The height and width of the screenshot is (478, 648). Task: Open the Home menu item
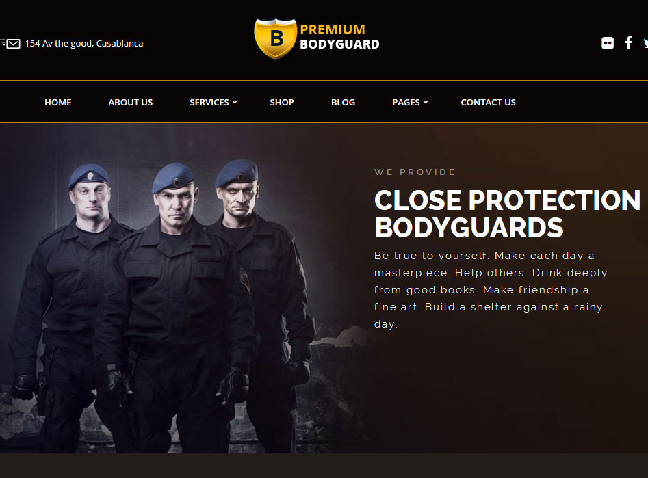(58, 102)
